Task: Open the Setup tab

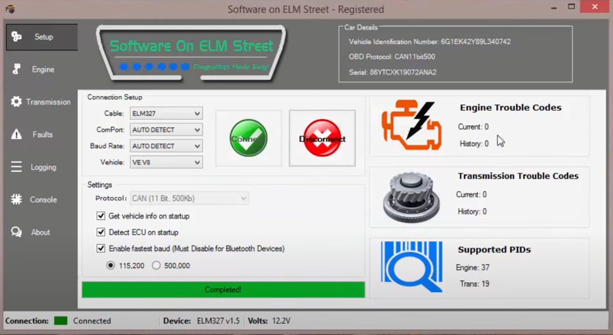Action: [x=42, y=37]
